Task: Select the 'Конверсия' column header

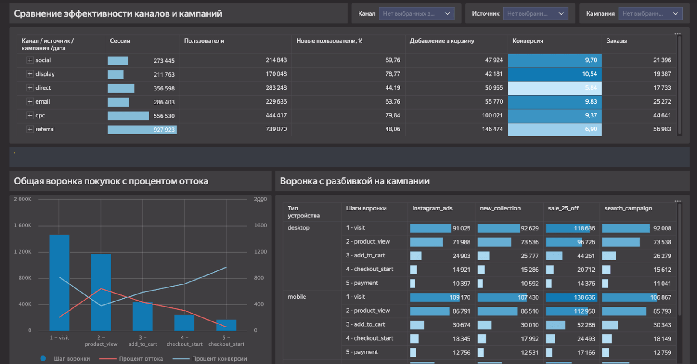Action: [528, 41]
